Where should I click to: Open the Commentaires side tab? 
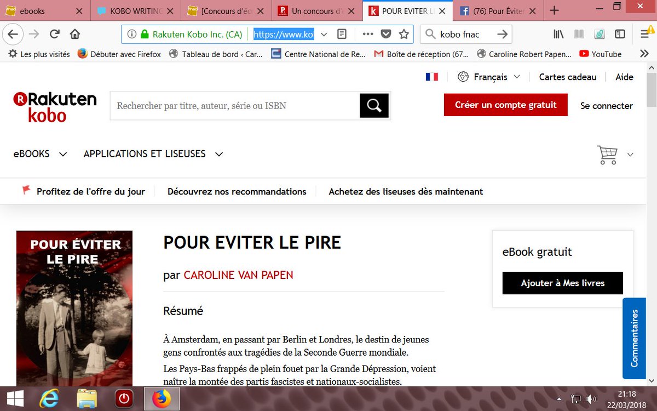click(634, 338)
